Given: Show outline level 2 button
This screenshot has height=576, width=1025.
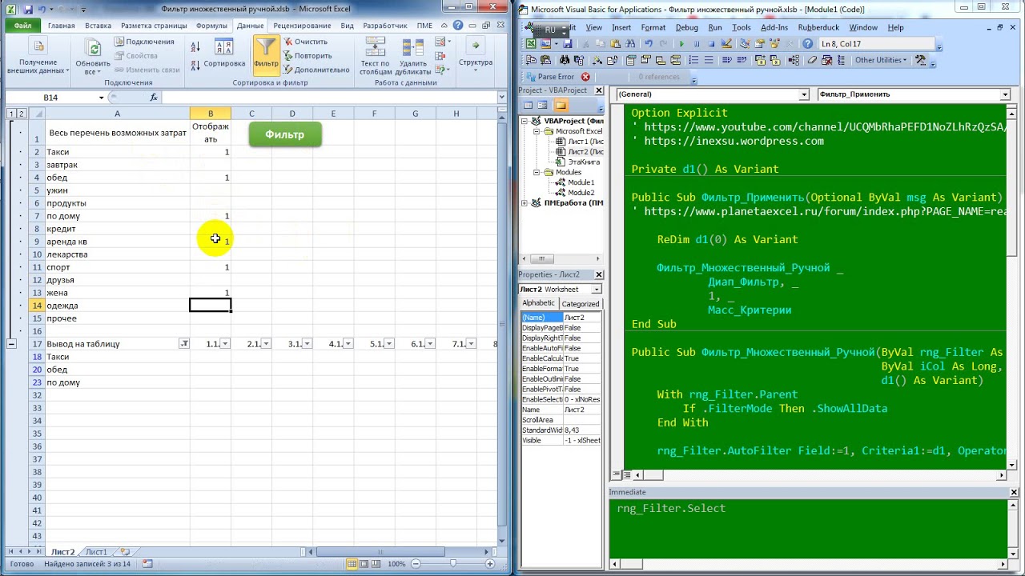Looking at the screenshot, I should point(22,114).
